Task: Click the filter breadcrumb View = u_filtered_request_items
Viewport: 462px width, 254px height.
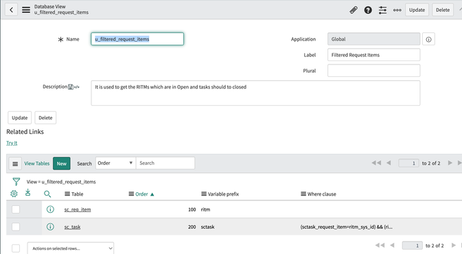Action: pyautogui.click(x=61, y=182)
